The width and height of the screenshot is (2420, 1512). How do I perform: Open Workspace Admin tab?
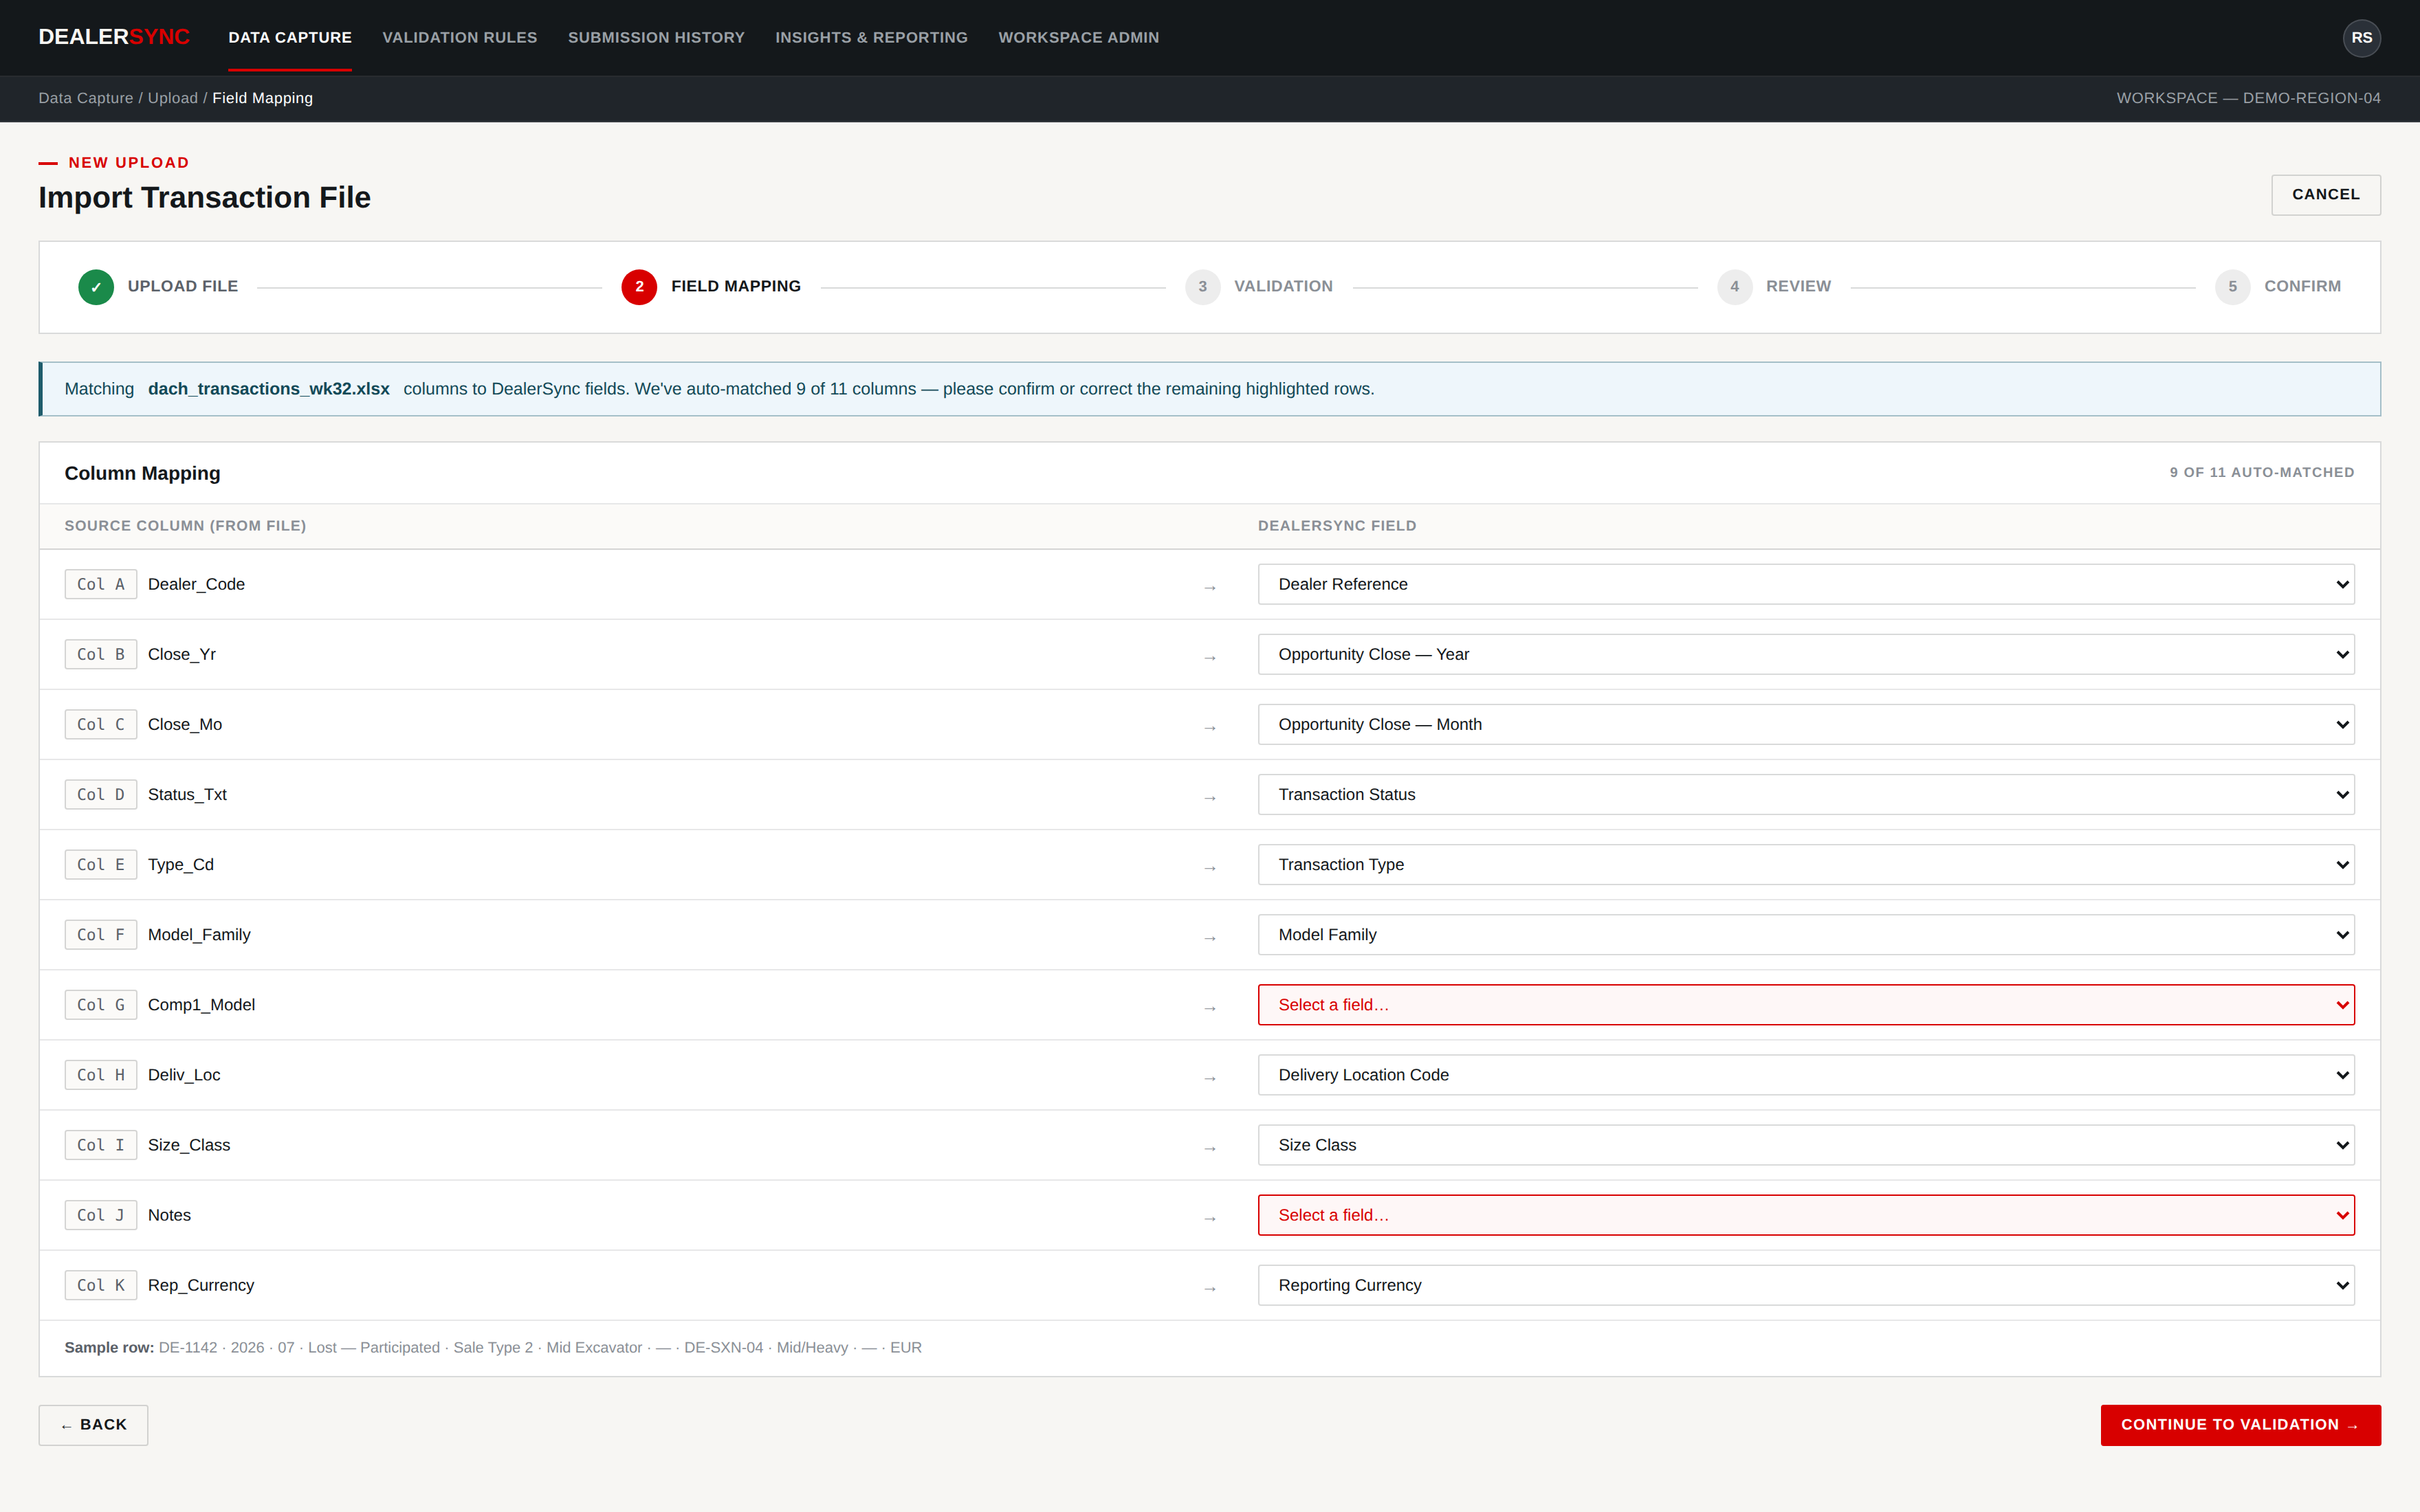1078,38
